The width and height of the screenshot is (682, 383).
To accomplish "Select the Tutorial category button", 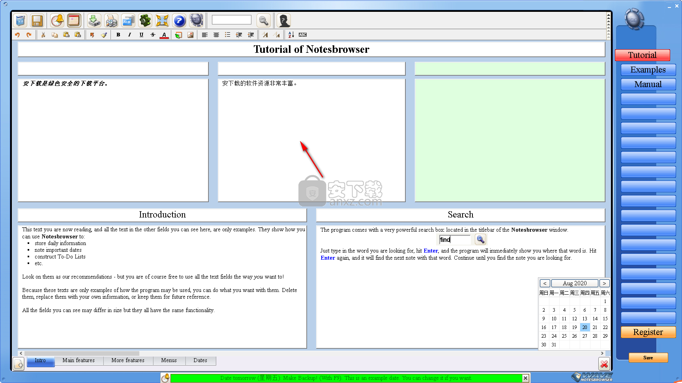I will (x=643, y=55).
